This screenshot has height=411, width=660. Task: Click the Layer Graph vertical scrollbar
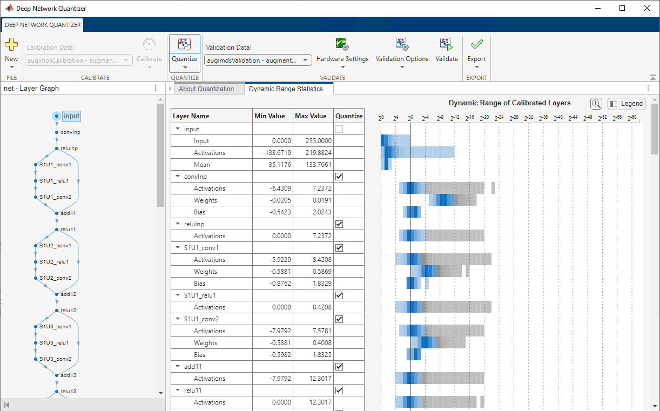coord(160,156)
